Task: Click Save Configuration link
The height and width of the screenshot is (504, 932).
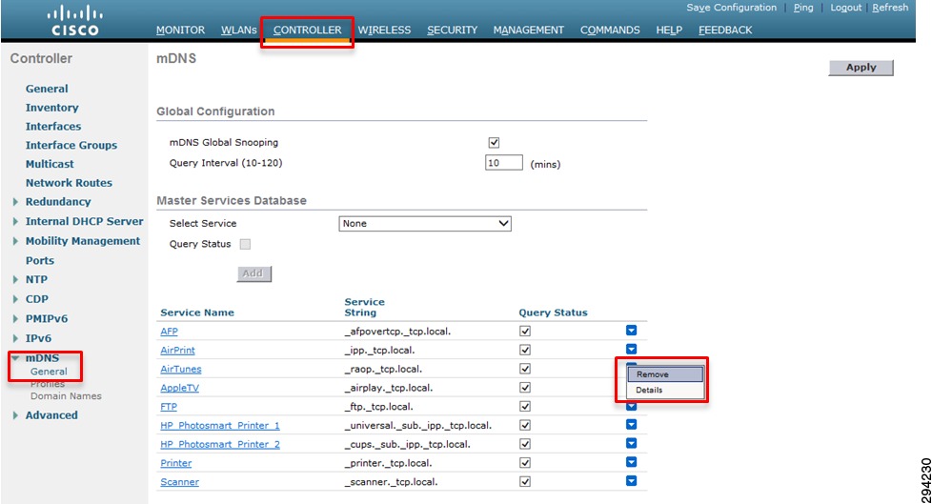Action: (731, 8)
